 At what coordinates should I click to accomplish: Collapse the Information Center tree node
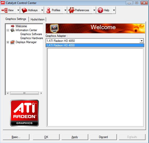coord(8,30)
